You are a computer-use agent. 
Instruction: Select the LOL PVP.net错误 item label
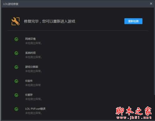35,109
